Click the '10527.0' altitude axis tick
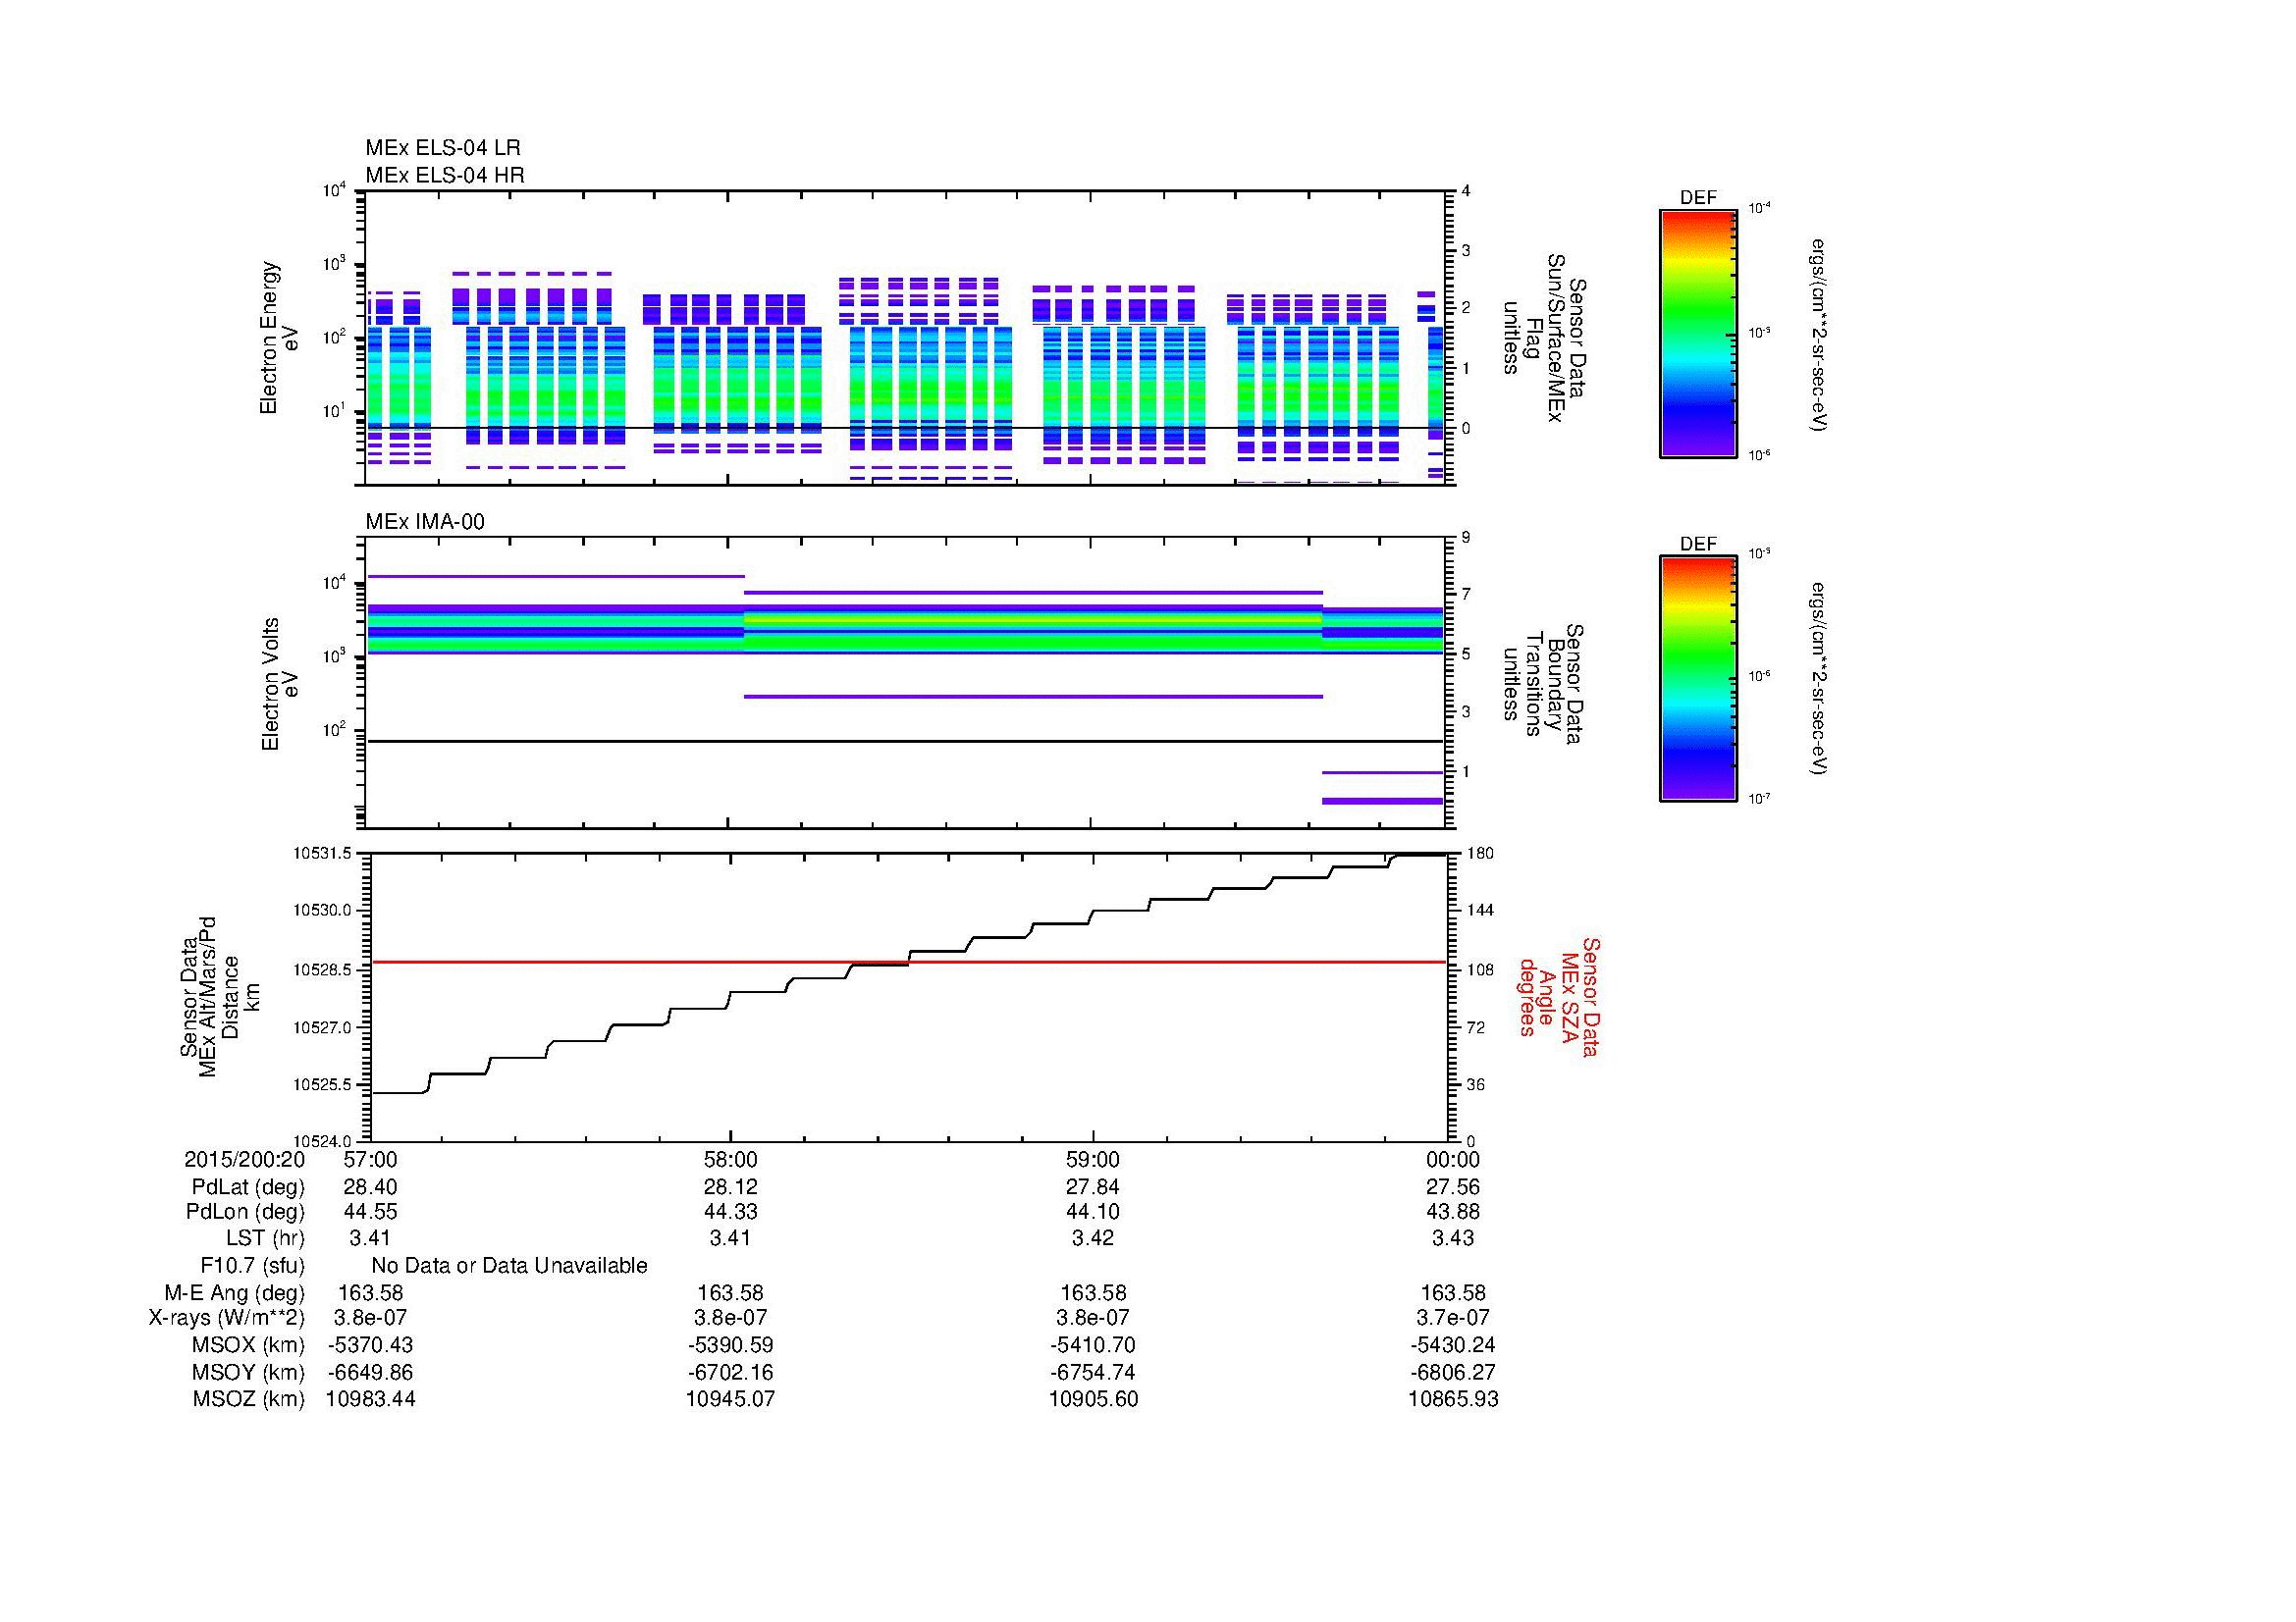Viewport: 2296px width, 1622px height. tap(322, 1027)
